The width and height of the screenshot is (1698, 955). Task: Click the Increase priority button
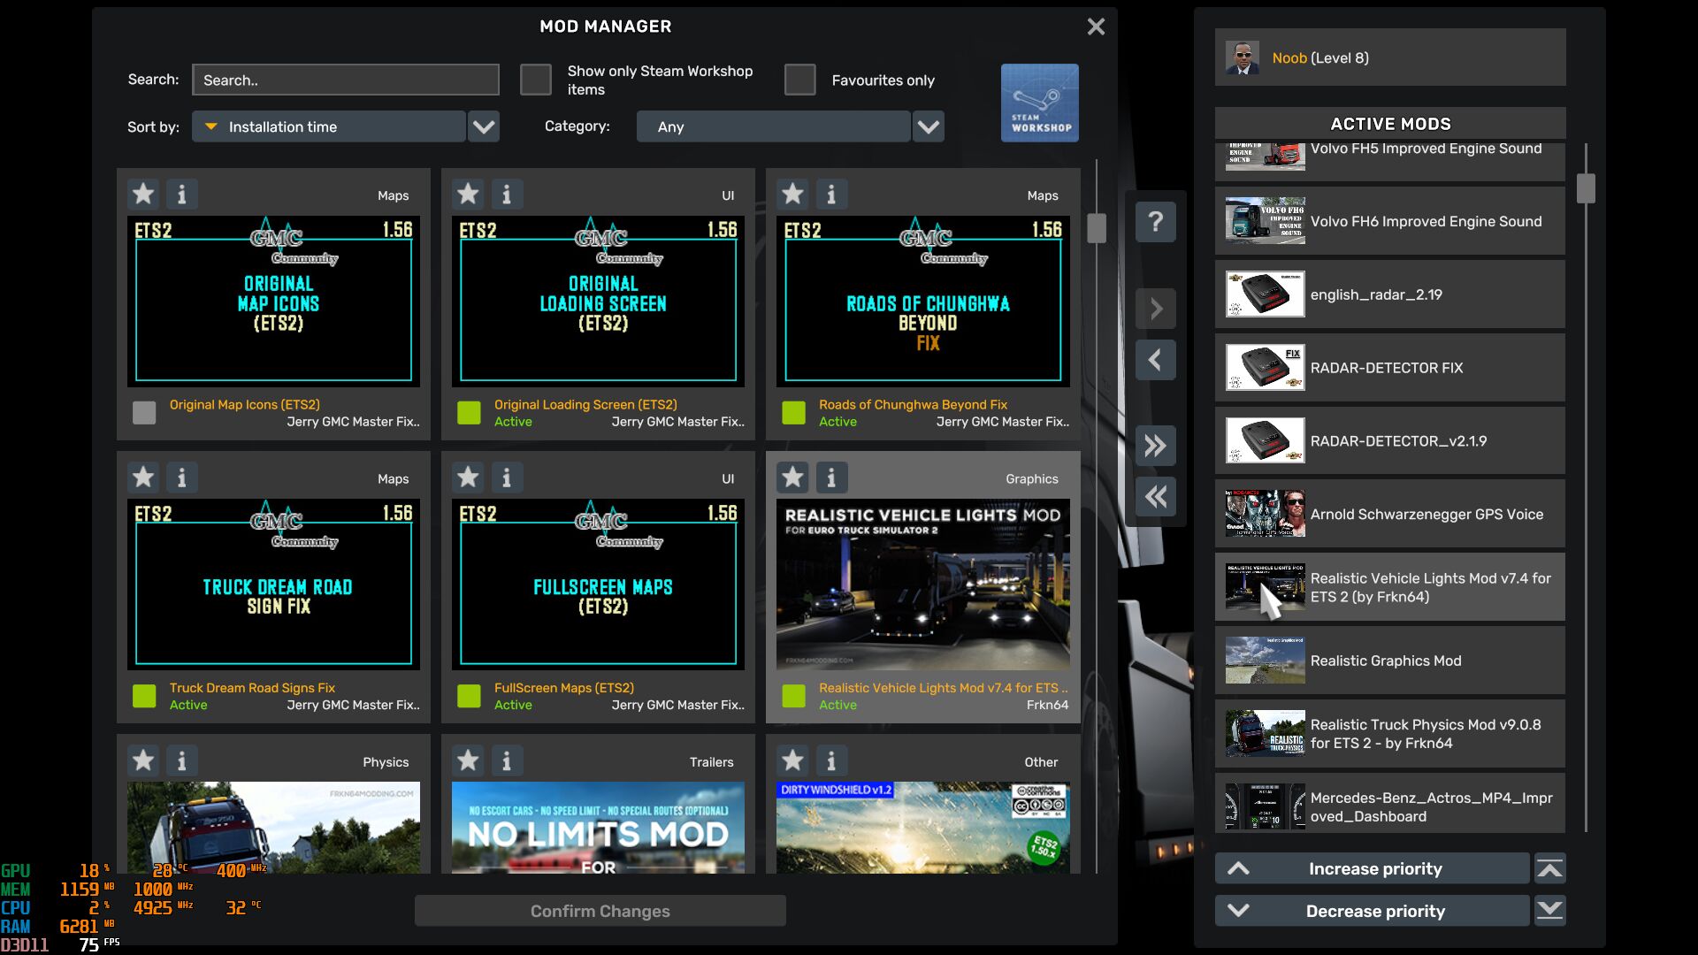point(1373,868)
